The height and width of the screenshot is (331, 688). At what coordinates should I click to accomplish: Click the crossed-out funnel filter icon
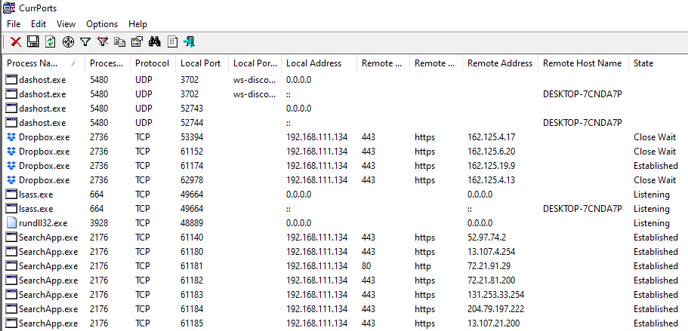pos(103,41)
